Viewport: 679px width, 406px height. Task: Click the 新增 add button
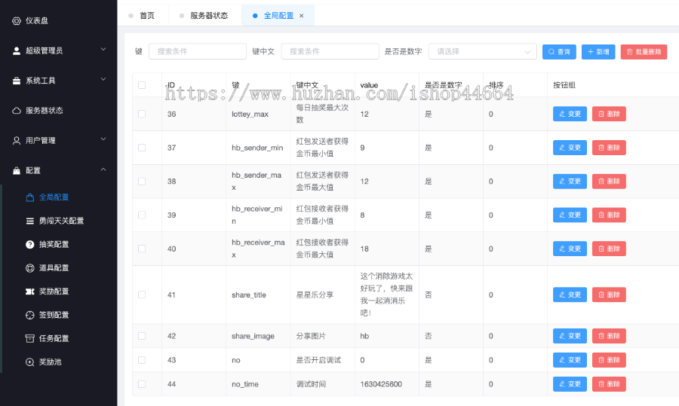598,51
